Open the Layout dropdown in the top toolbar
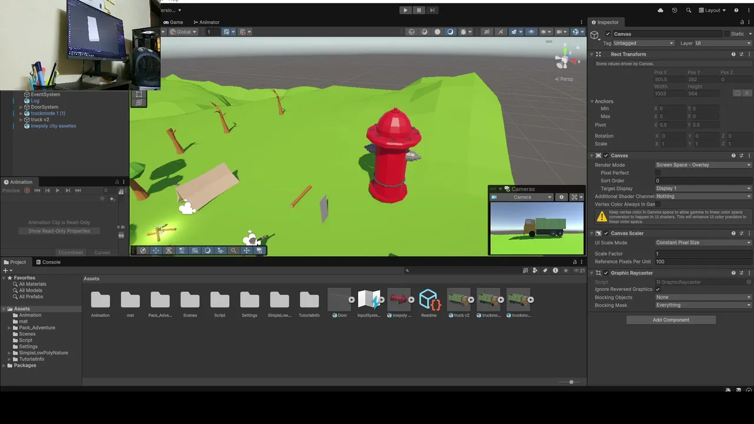The width and height of the screenshot is (754, 424). pyautogui.click(x=712, y=10)
